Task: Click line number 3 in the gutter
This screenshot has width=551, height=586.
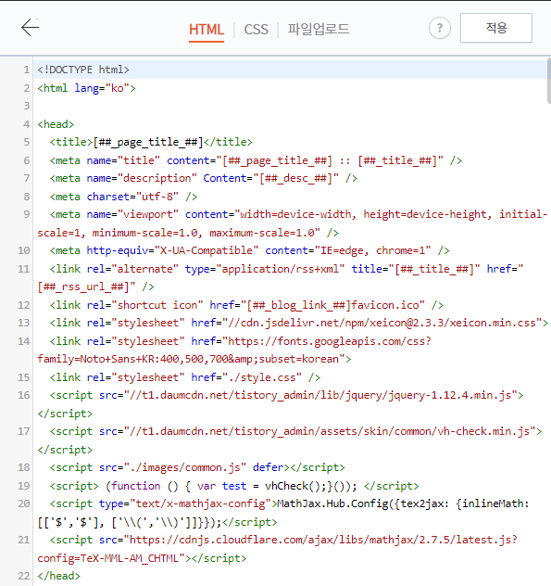Action: tap(26, 106)
